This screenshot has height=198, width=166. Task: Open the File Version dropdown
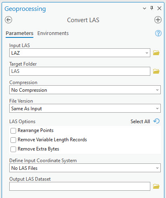tap(85, 108)
